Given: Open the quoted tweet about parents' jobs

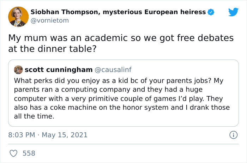Looking at the screenshot, I should [x=123, y=93].
